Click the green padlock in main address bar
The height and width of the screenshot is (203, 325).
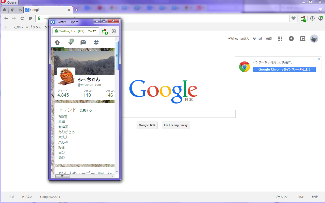(x=39, y=18)
